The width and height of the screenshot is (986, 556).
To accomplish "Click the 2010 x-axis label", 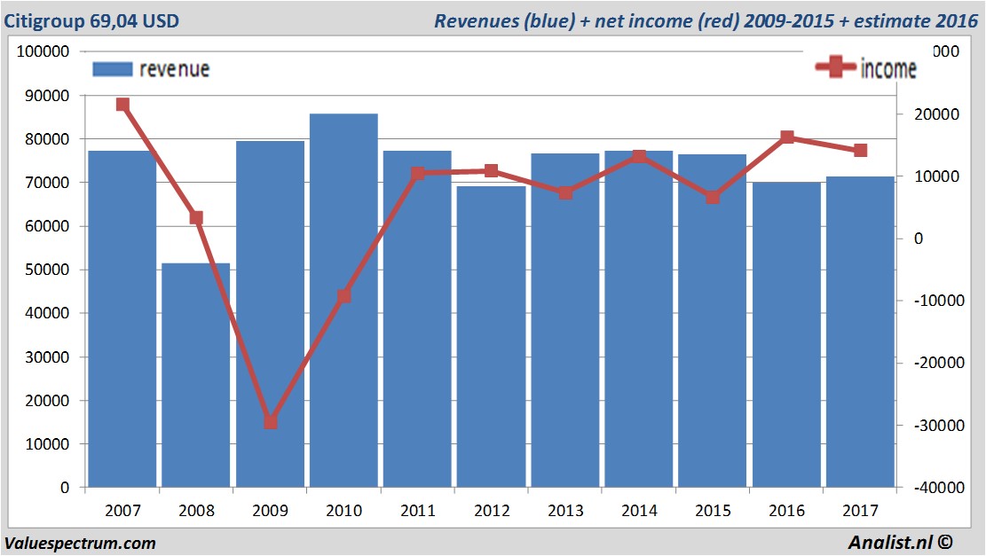I will [x=343, y=511].
